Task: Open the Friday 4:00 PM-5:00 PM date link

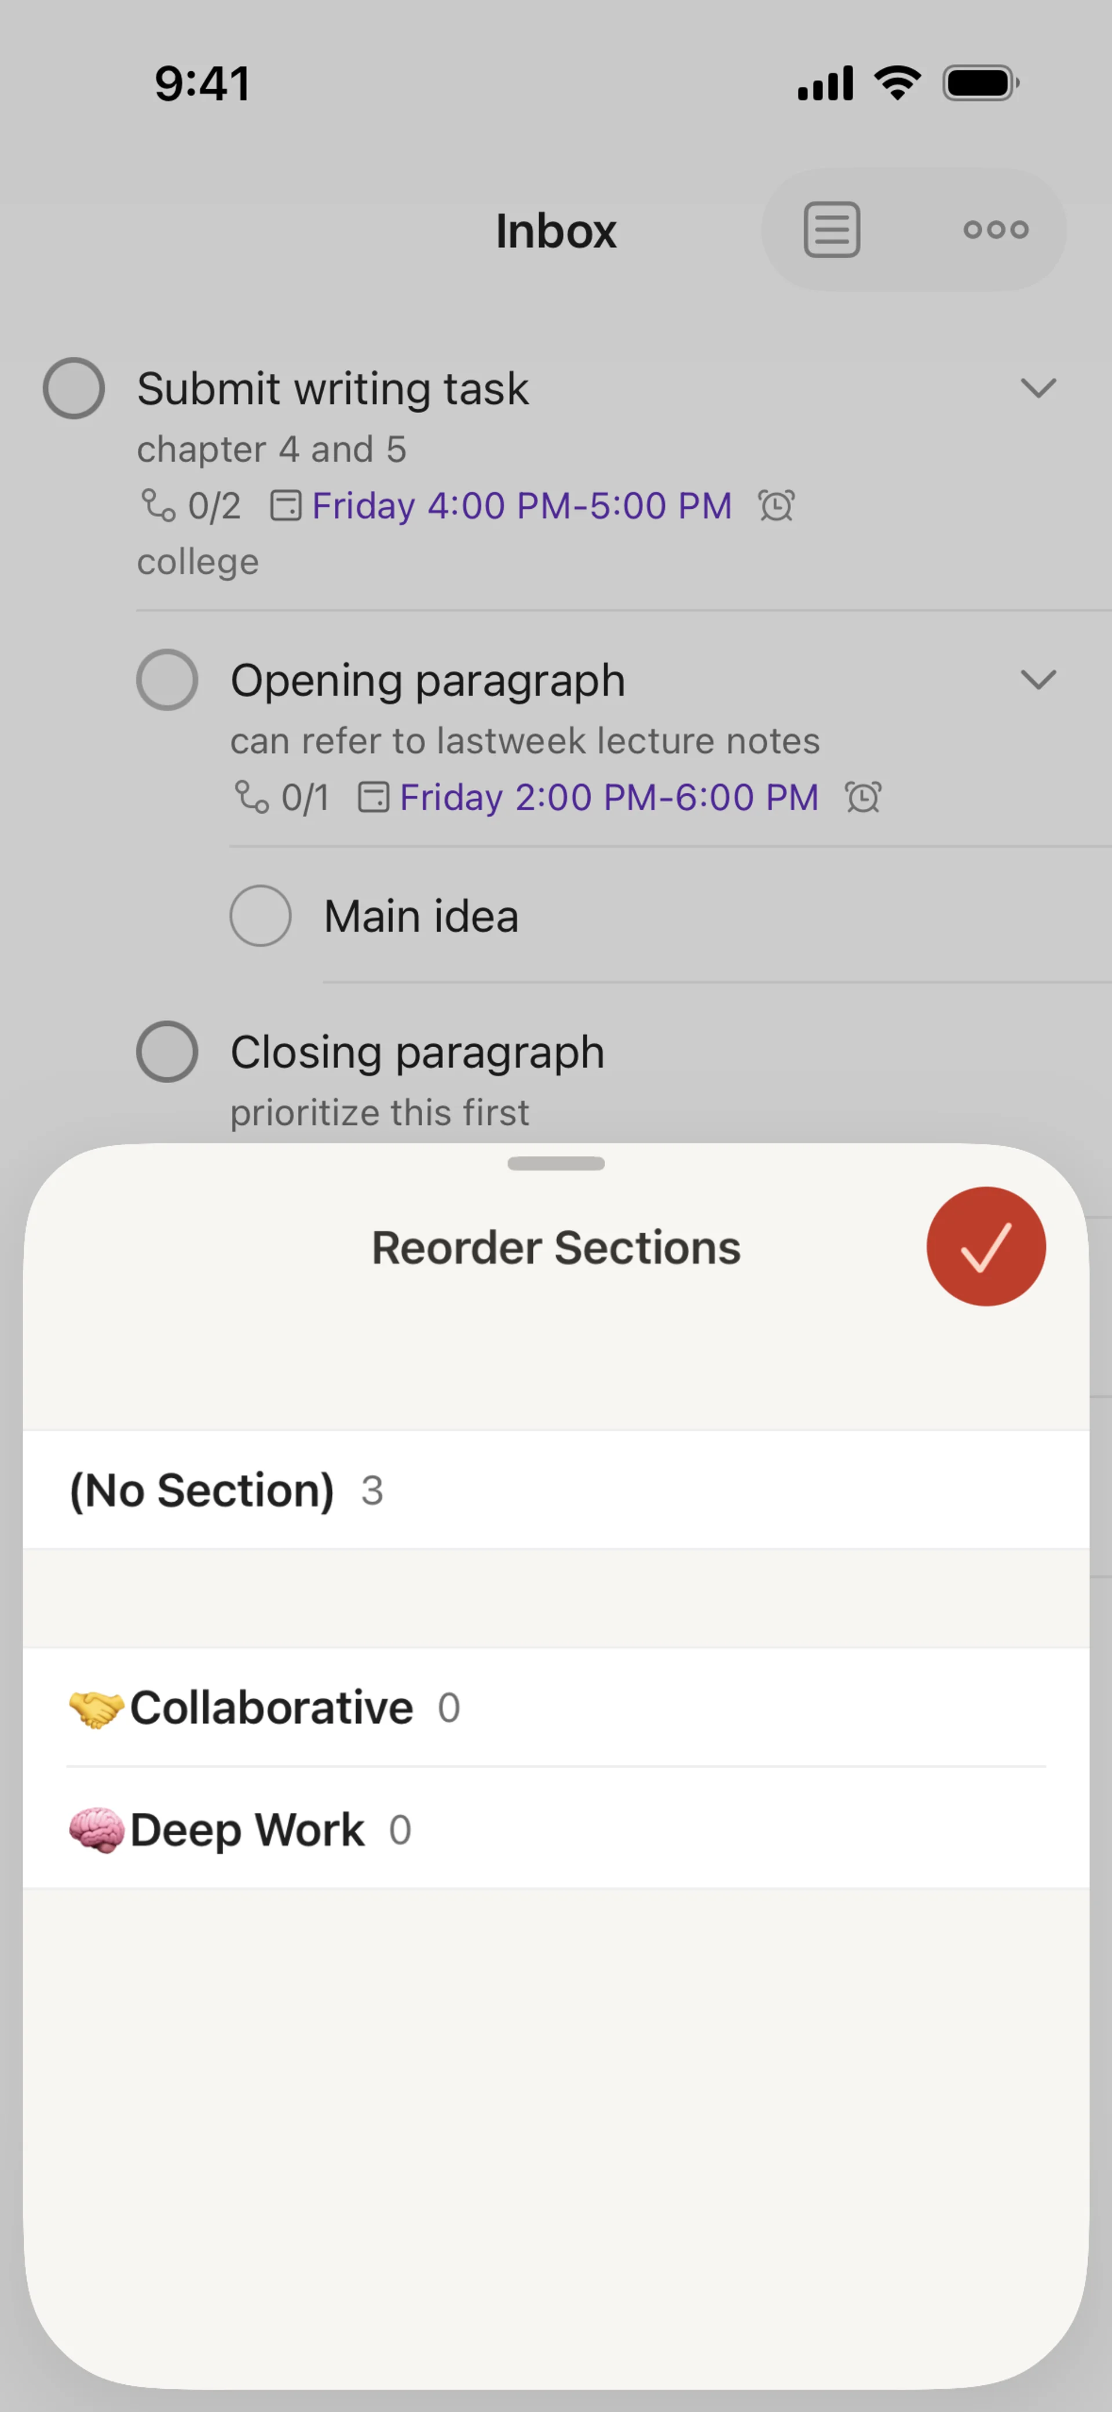Action: coord(521,505)
